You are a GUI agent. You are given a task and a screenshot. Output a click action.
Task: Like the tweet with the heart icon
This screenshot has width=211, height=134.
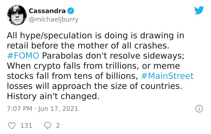pos(12,125)
